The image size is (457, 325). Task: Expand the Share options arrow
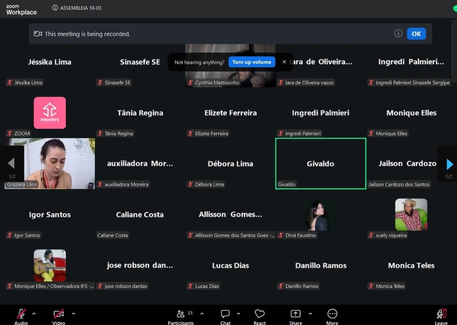(x=310, y=314)
